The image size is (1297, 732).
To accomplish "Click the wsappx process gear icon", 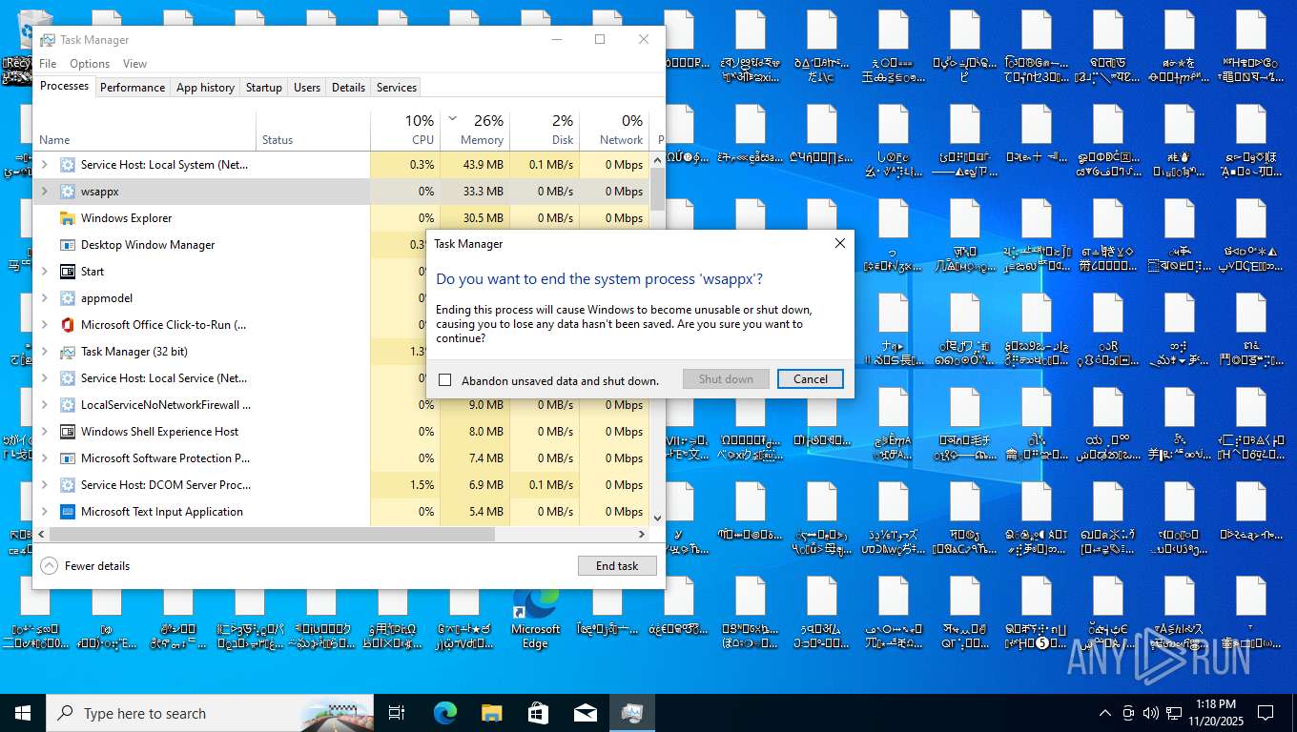I will 68,192.
